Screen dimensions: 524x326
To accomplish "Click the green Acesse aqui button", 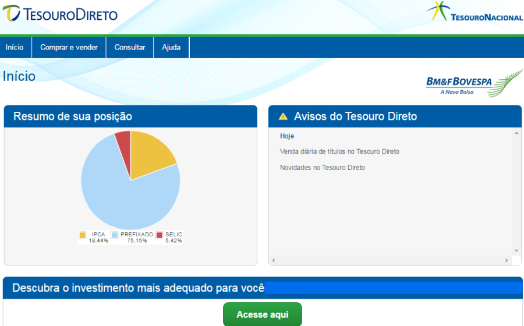I will (x=263, y=314).
